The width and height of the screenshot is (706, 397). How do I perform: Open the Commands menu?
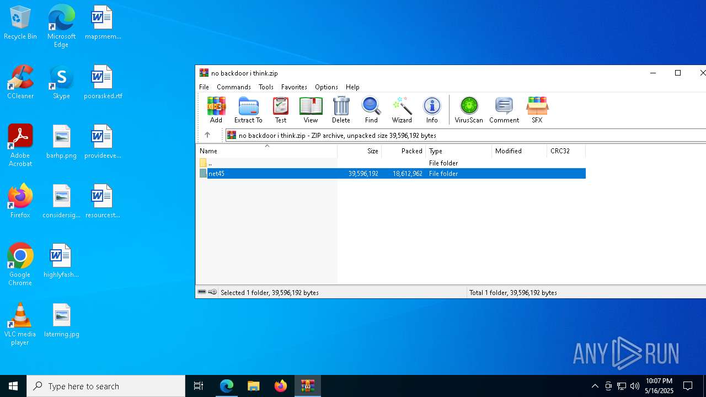[x=234, y=87]
